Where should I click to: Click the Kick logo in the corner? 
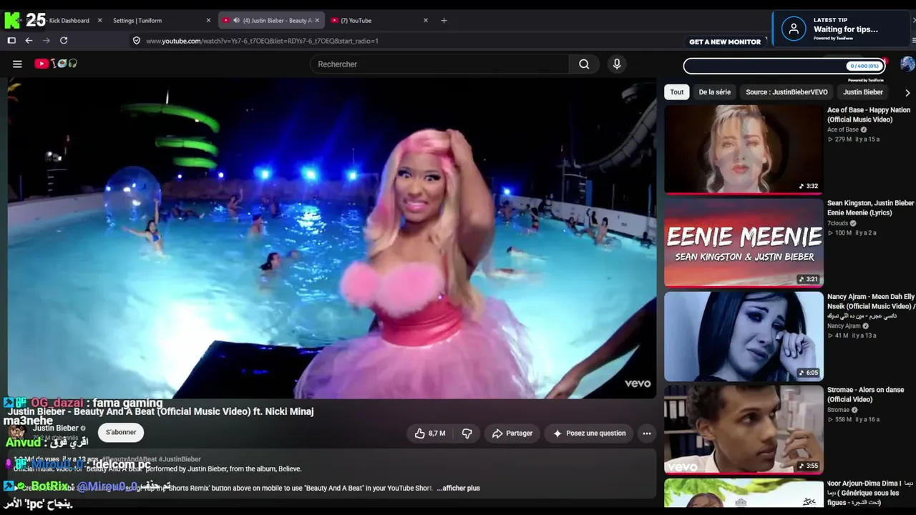(12, 20)
